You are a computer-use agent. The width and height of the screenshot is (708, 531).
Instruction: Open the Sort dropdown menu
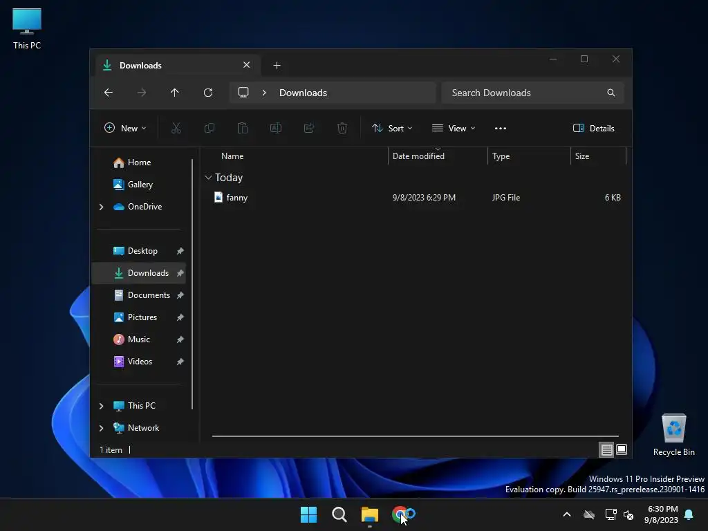[392, 128]
